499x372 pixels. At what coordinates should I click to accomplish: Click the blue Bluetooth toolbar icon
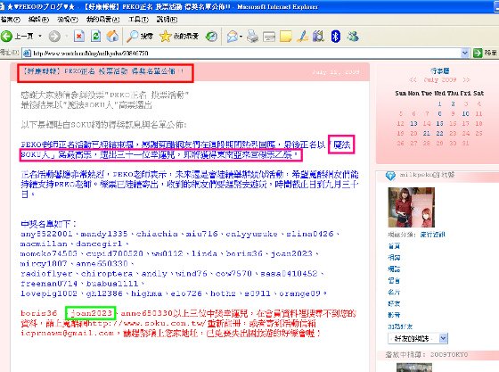(x=336, y=37)
